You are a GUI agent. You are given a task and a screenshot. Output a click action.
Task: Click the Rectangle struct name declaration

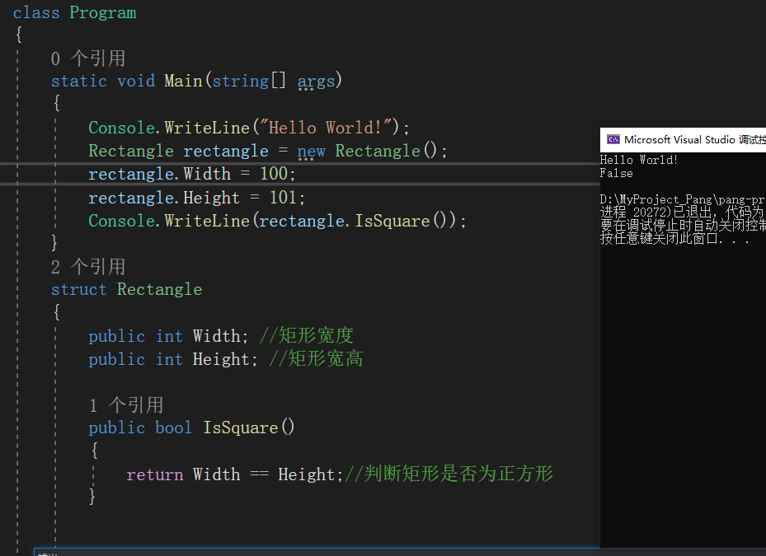[x=159, y=289]
